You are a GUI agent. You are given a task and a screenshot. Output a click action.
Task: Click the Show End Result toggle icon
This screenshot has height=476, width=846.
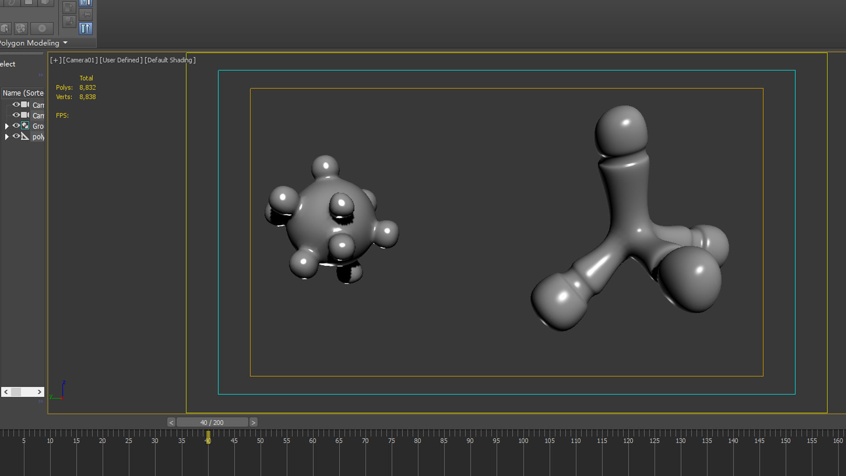(x=85, y=29)
